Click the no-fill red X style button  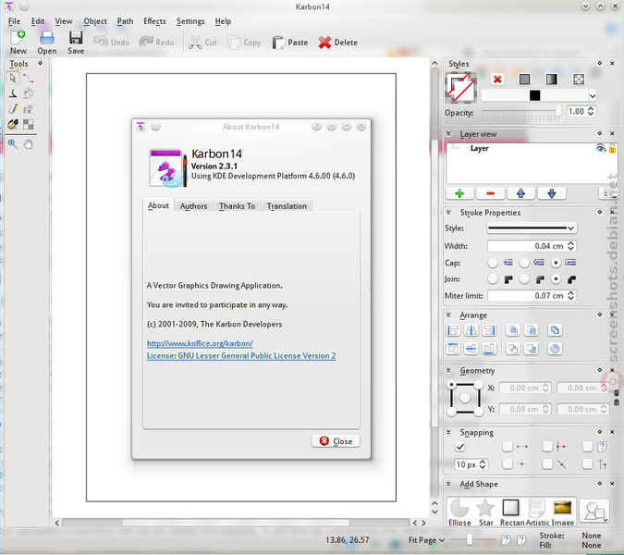497,80
